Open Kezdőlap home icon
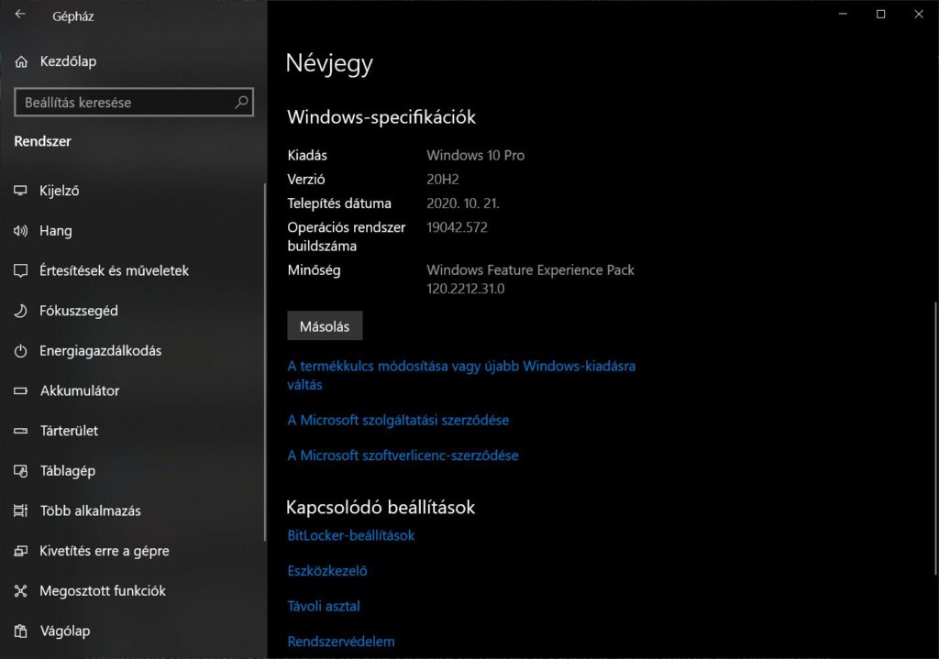Screen dimensions: 939x659 click(x=22, y=61)
